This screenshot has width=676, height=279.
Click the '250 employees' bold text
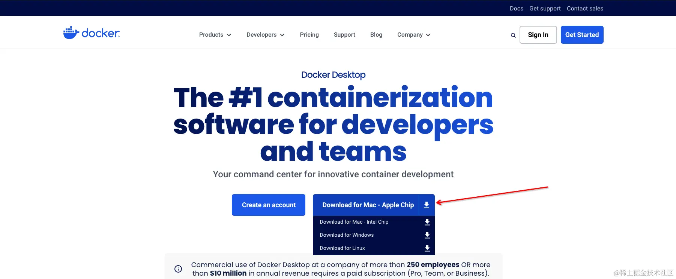[x=433, y=265]
